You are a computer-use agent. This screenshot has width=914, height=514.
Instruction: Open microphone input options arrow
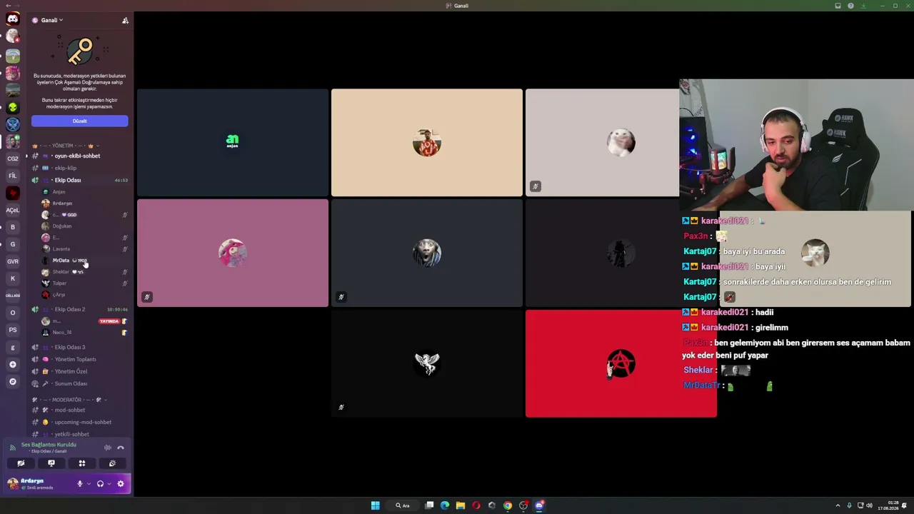click(89, 484)
